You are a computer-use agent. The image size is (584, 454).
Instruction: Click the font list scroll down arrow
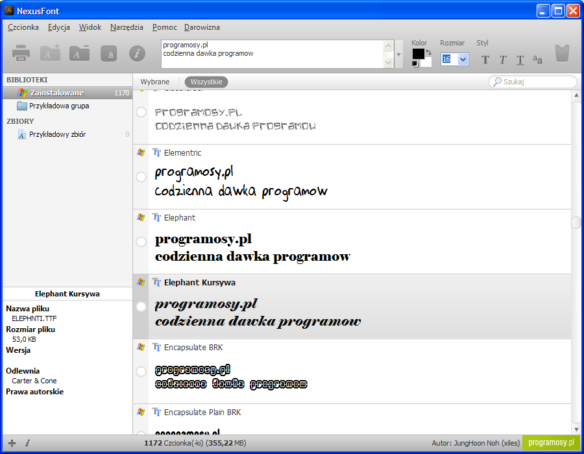pos(576,429)
